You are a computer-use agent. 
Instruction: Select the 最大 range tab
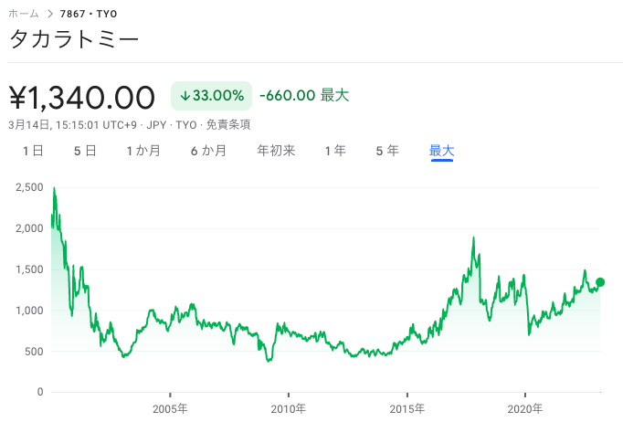coord(442,151)
